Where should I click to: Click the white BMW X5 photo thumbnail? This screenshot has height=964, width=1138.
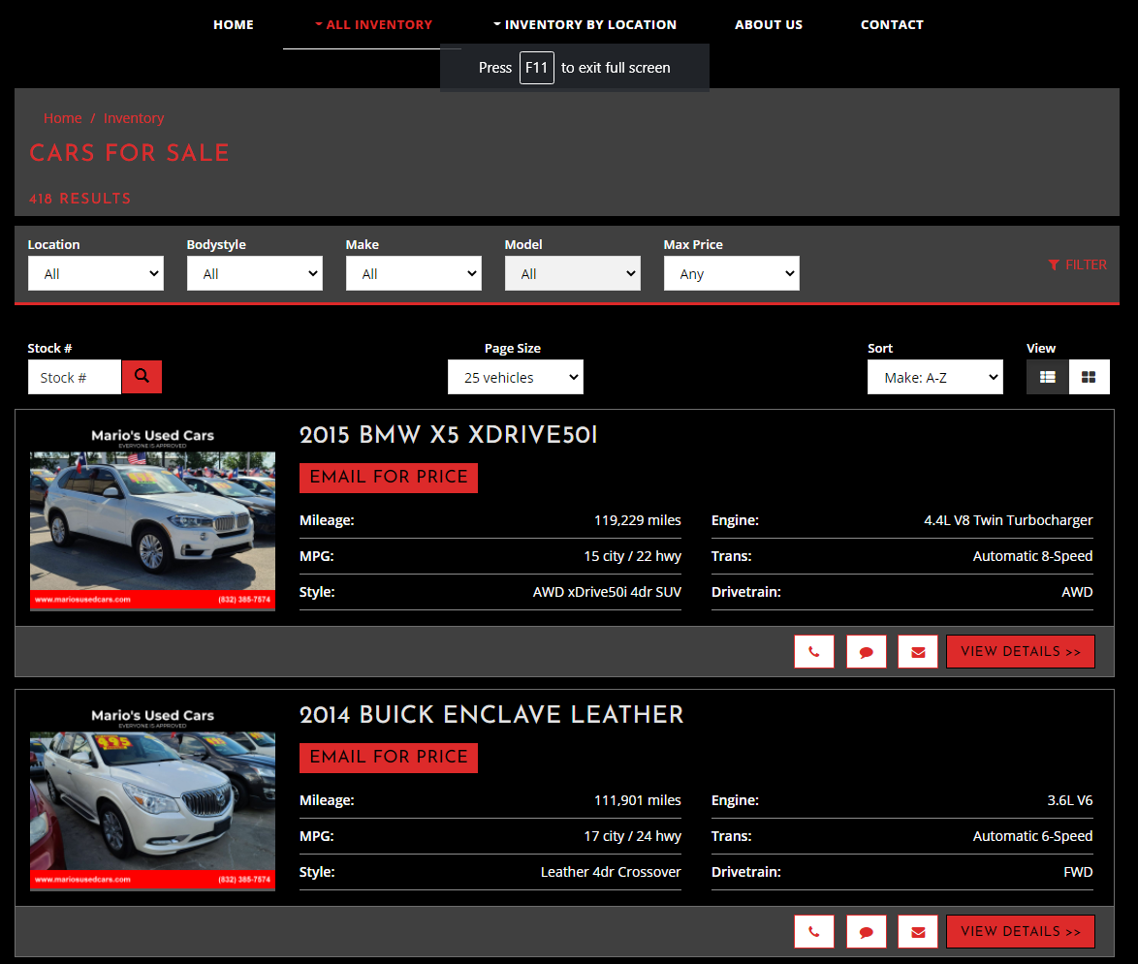coord(152,519)
